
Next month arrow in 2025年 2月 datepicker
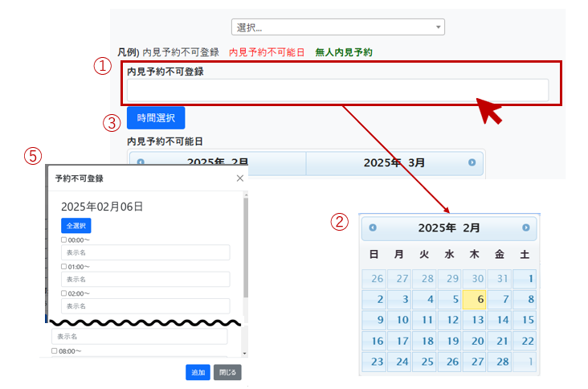tap(526, 227)
